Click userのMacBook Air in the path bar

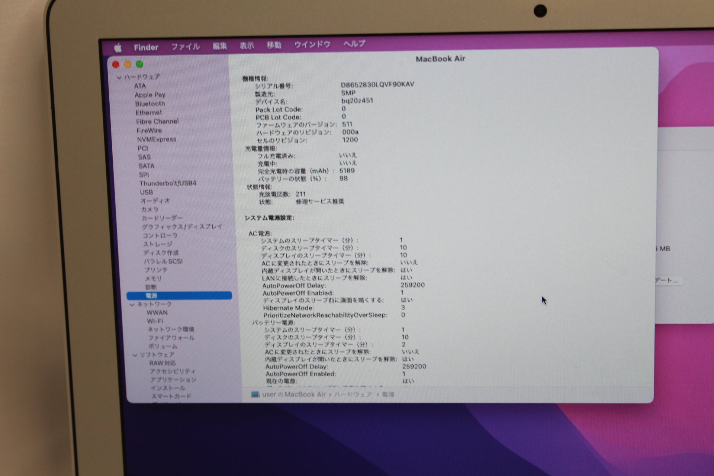point(294,394)
